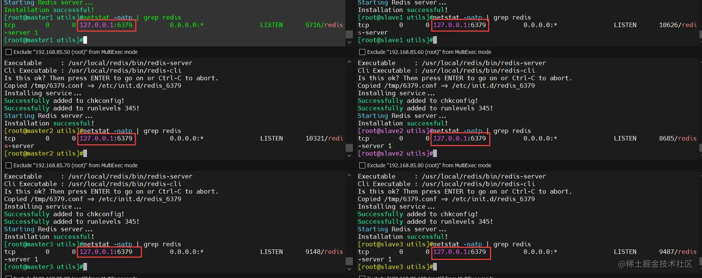Click PID text 10321/redi in master2 terminal
This screenshot has width=702, height=278.
324,138
